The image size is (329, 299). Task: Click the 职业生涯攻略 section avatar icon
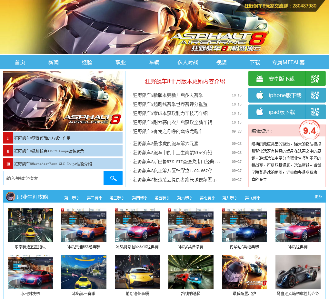[x=11, y=196]
